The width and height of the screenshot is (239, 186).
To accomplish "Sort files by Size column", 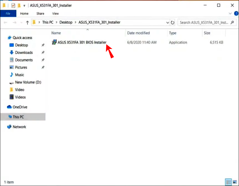I will pos(207,33).
